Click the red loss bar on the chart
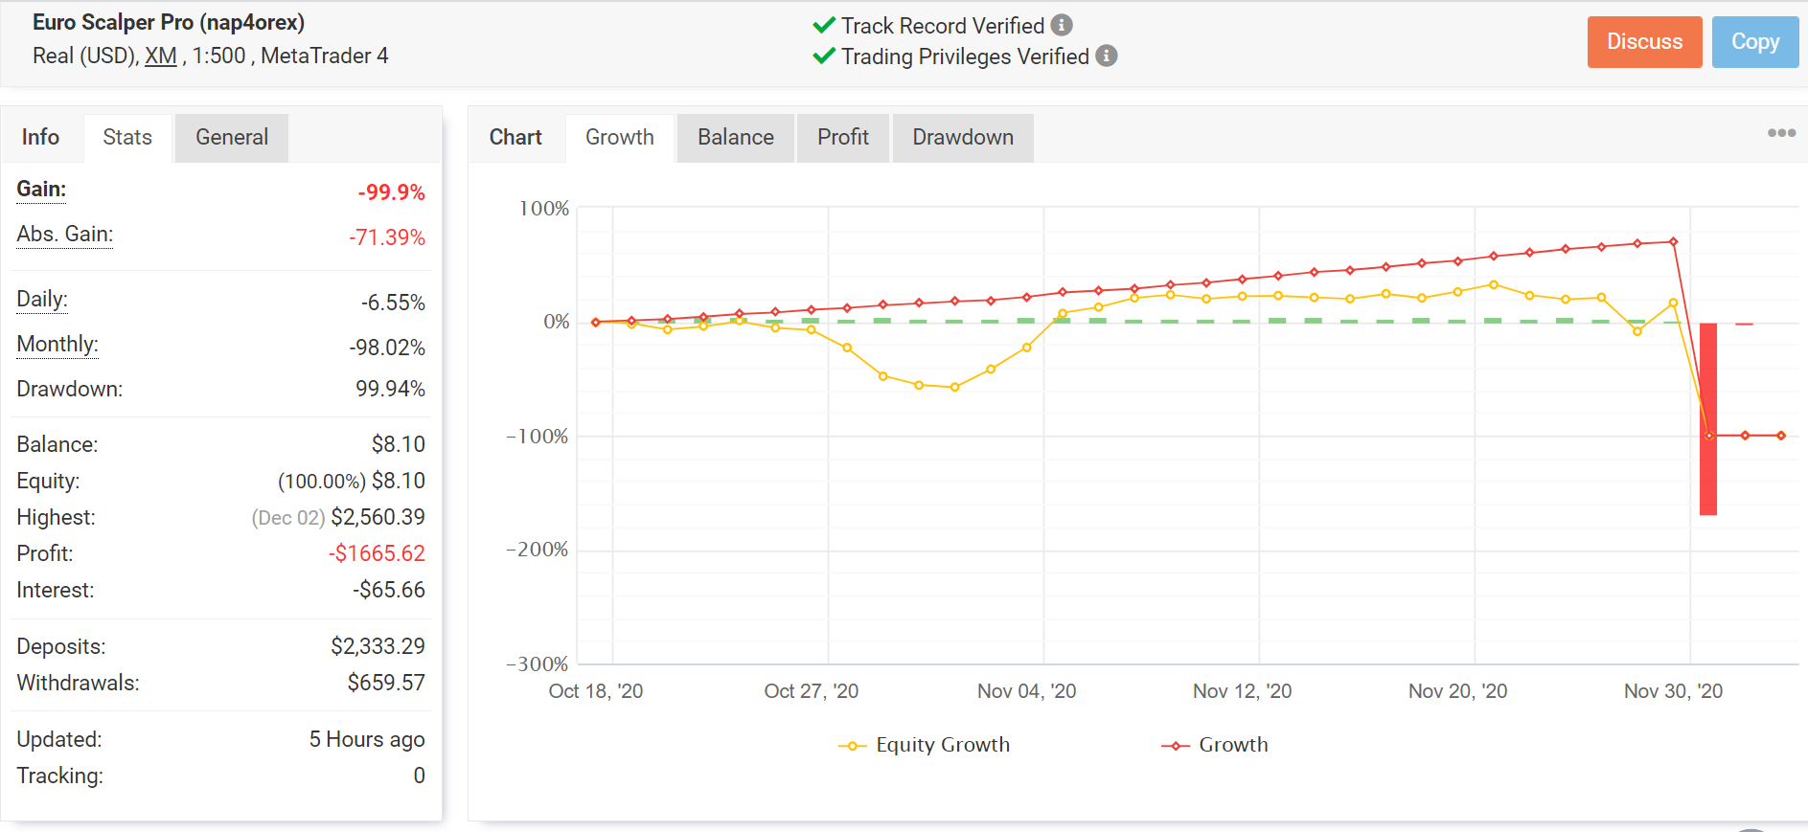The image size is (1808, 832). coord(1708,419)
